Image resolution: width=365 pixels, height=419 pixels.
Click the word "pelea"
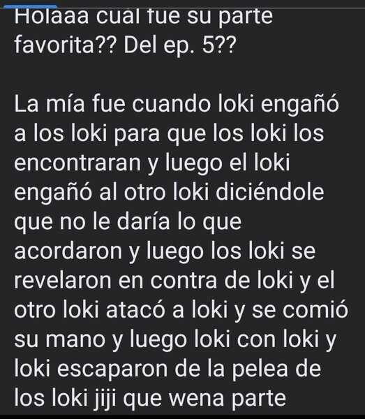[x=260, y=369]
